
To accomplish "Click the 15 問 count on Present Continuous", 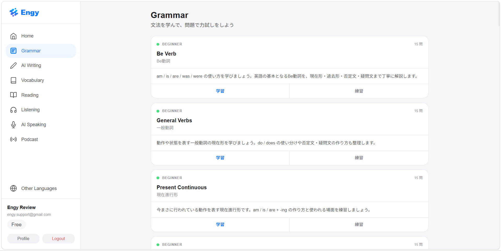I will click(x=418, y=178).
